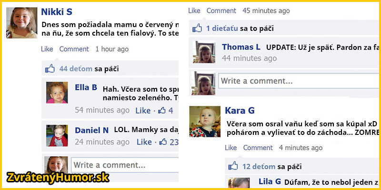Like Ella B's comment
This screenshot has width=381, height=190.
point(143,111)
